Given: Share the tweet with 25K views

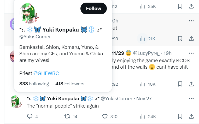Looking at the screenshot, I should [x=191, y=6].
